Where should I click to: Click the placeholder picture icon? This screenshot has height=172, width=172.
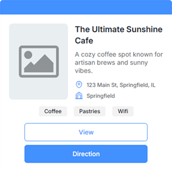(x=39, y=62)
